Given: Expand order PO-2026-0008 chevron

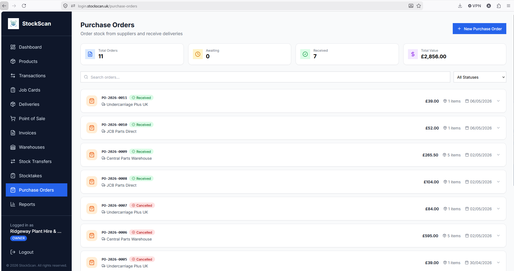Looking at the screenshot, I should tap(498, 182).
